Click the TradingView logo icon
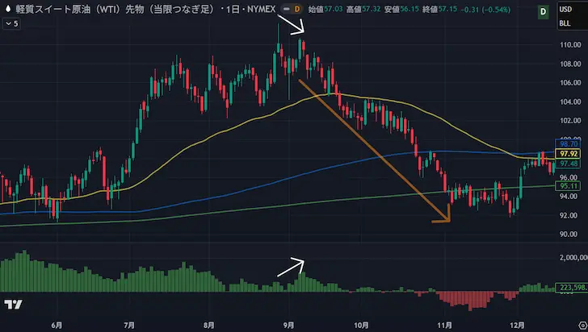 (x=13, y=305)
